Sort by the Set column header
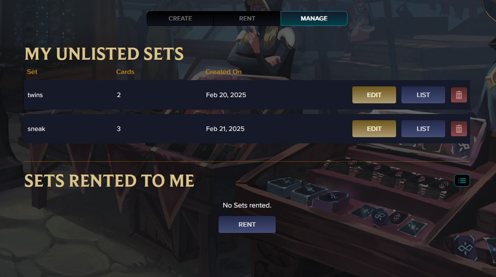Viewport: 496px width, 277px height. tap(32, 72)
